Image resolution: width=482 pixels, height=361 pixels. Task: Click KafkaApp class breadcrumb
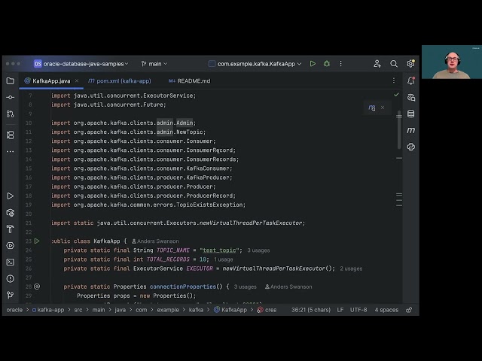230,310
